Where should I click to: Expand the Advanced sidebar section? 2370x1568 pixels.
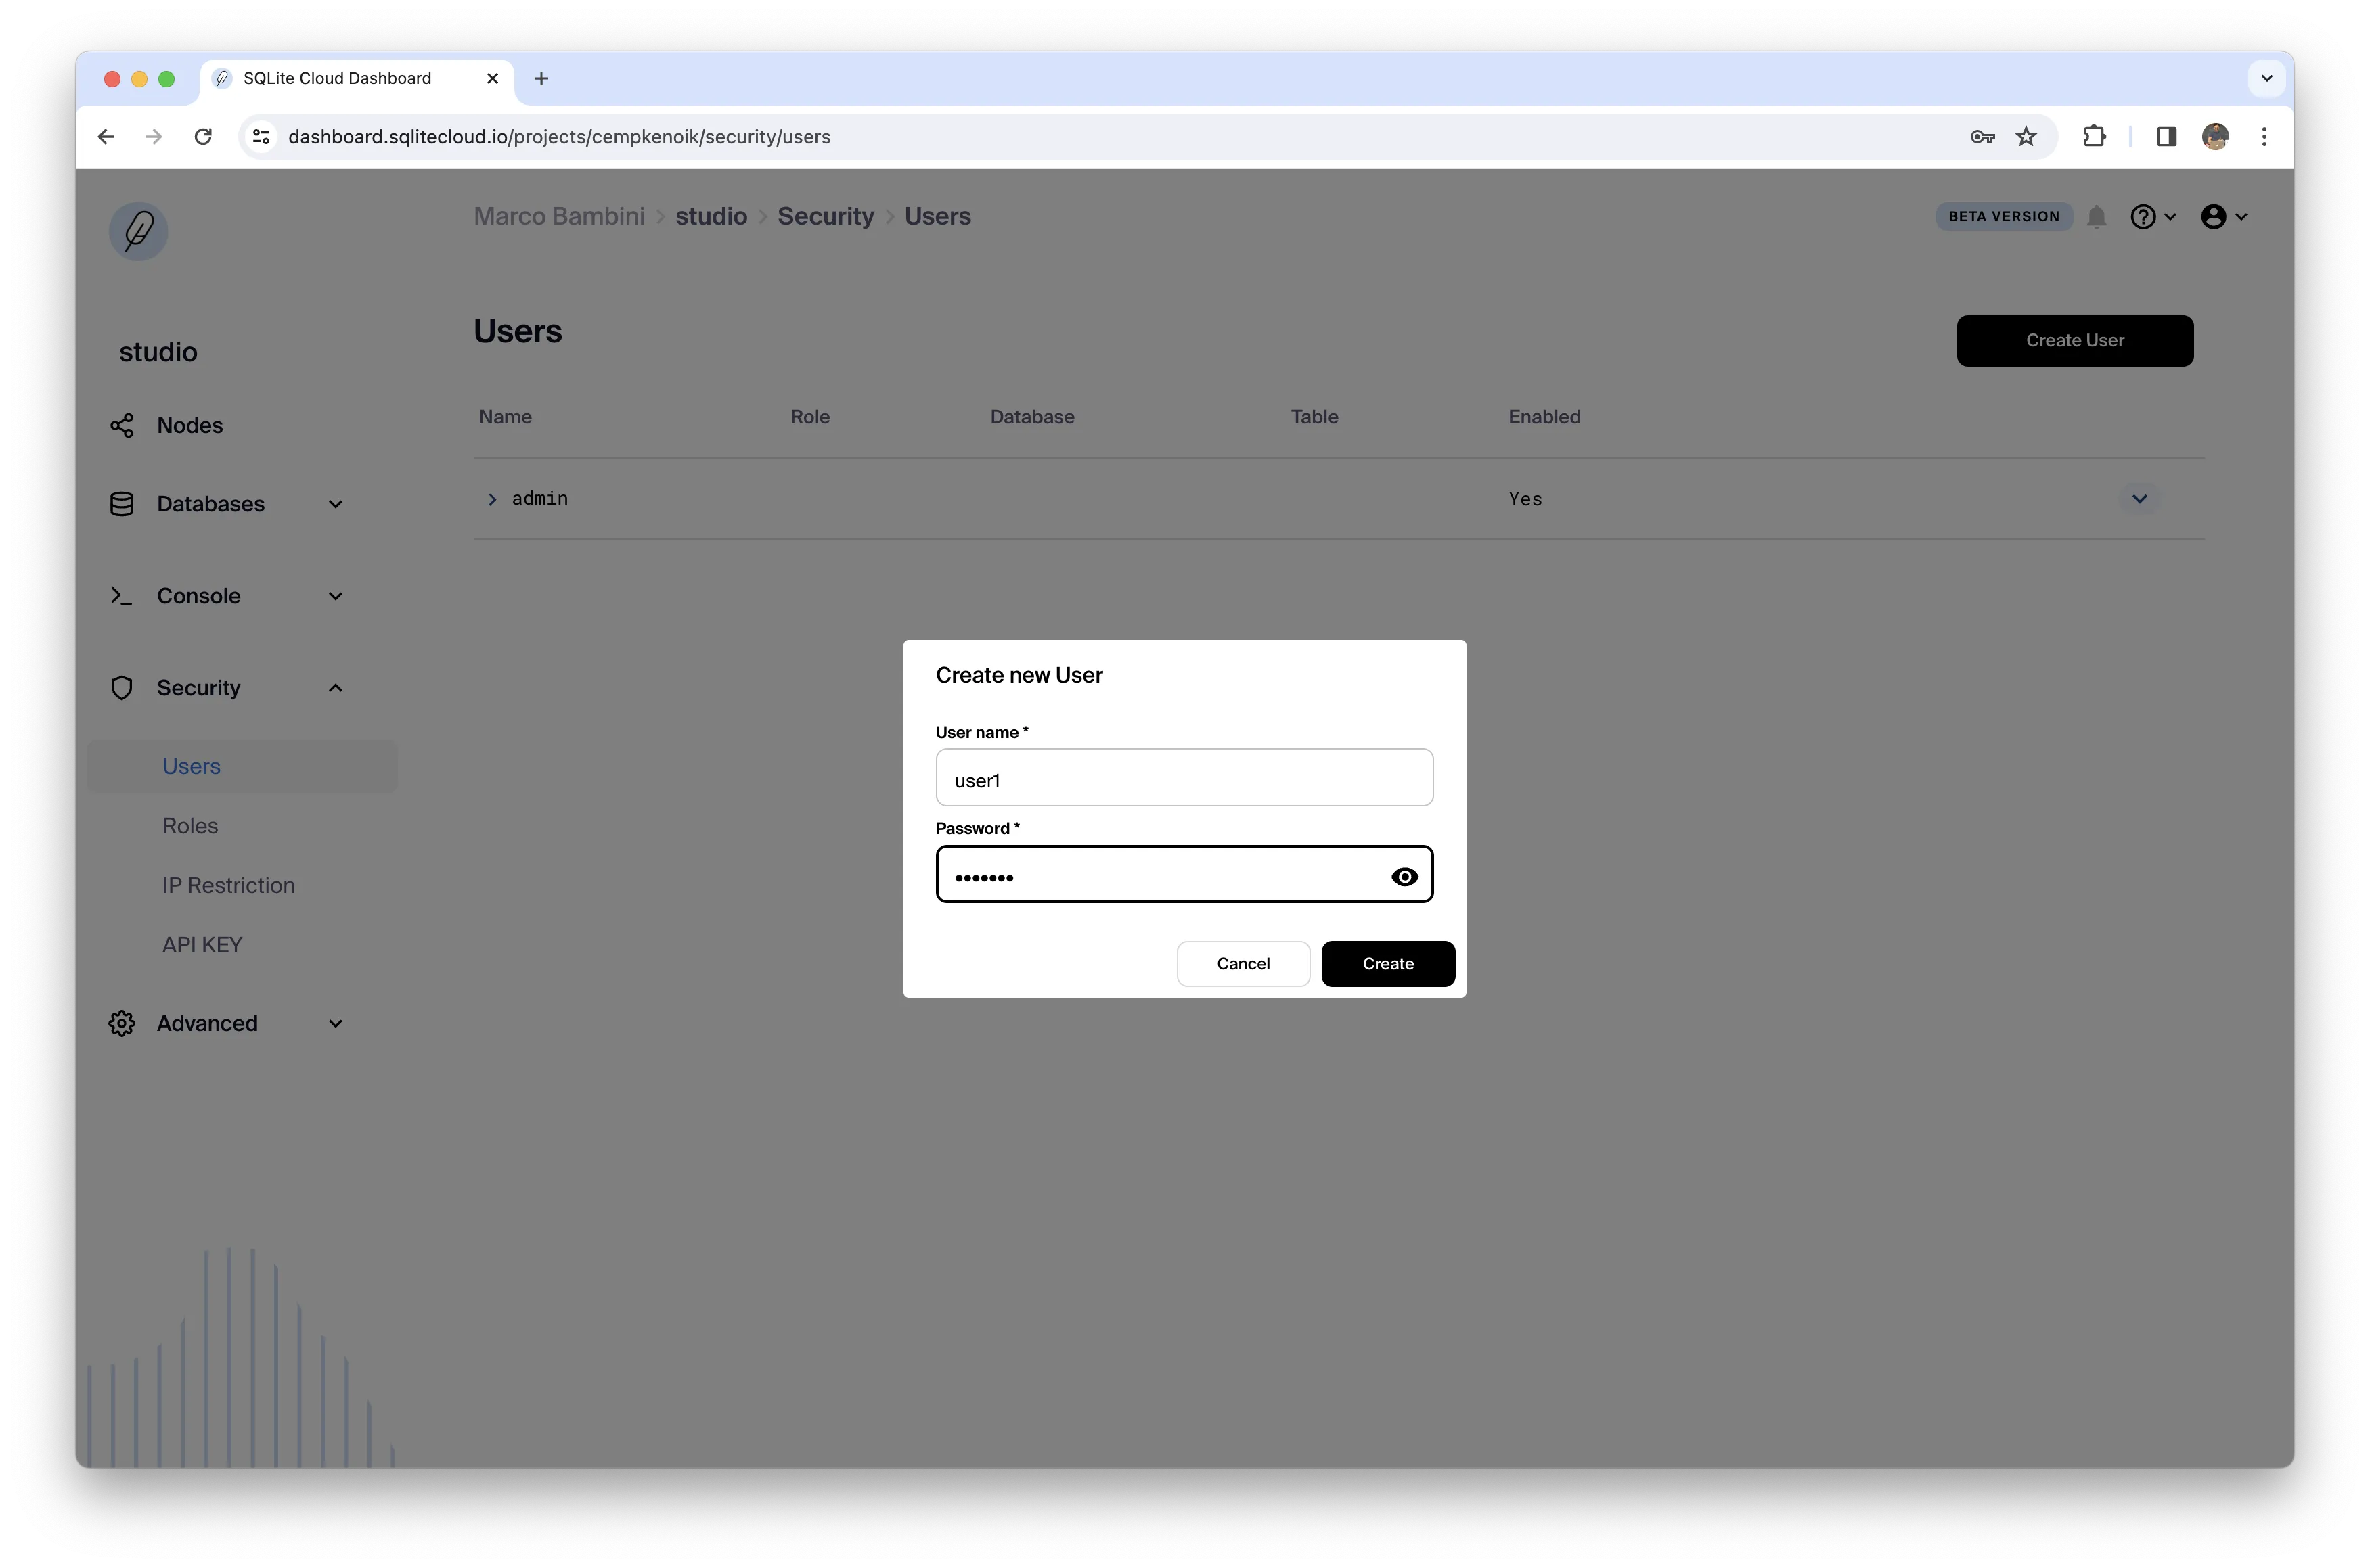335,1023
